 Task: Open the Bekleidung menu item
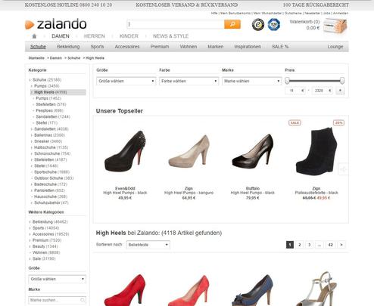pos(68,47)
